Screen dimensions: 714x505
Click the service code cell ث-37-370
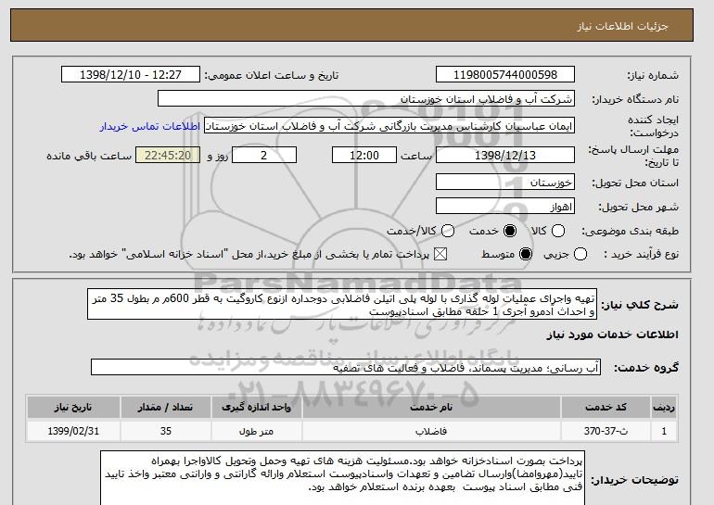[606, 431]
